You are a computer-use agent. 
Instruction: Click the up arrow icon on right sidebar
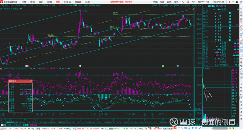tap(241, 9)
